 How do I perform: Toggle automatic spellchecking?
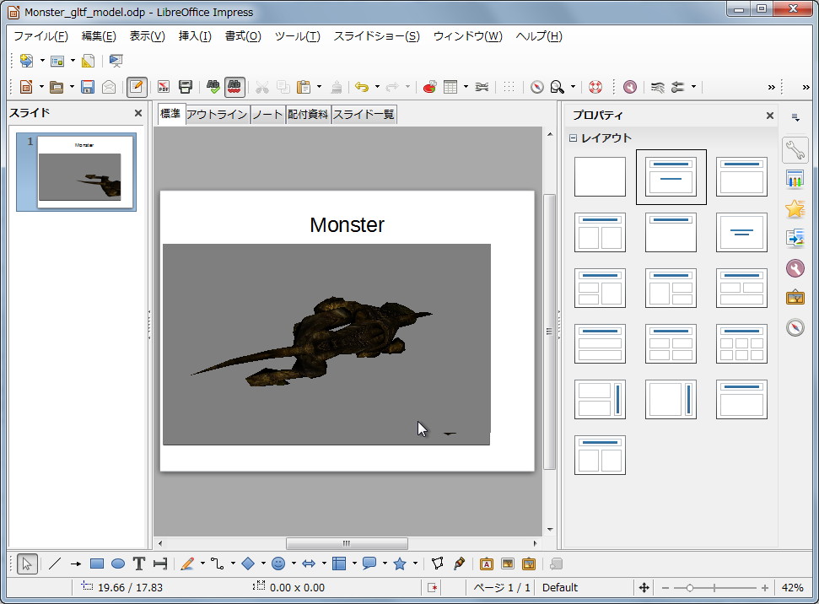233,87
